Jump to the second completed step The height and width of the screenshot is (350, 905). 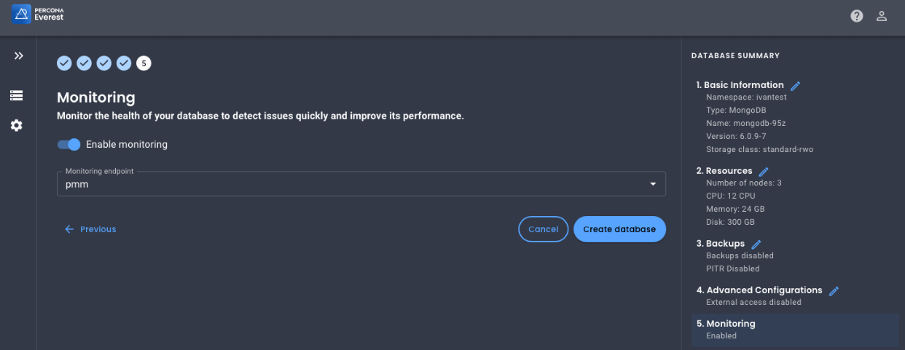pos(84,63)
